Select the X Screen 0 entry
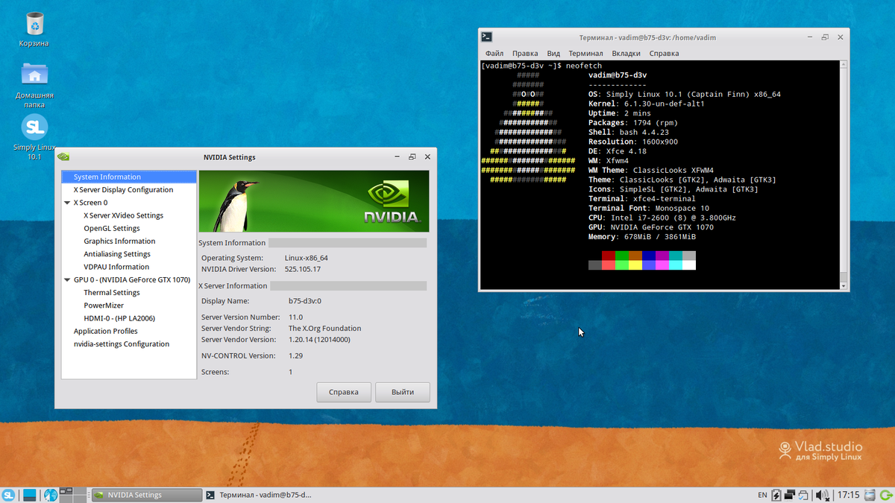Viewport: 895px width, 503px height. coord(90,203)
